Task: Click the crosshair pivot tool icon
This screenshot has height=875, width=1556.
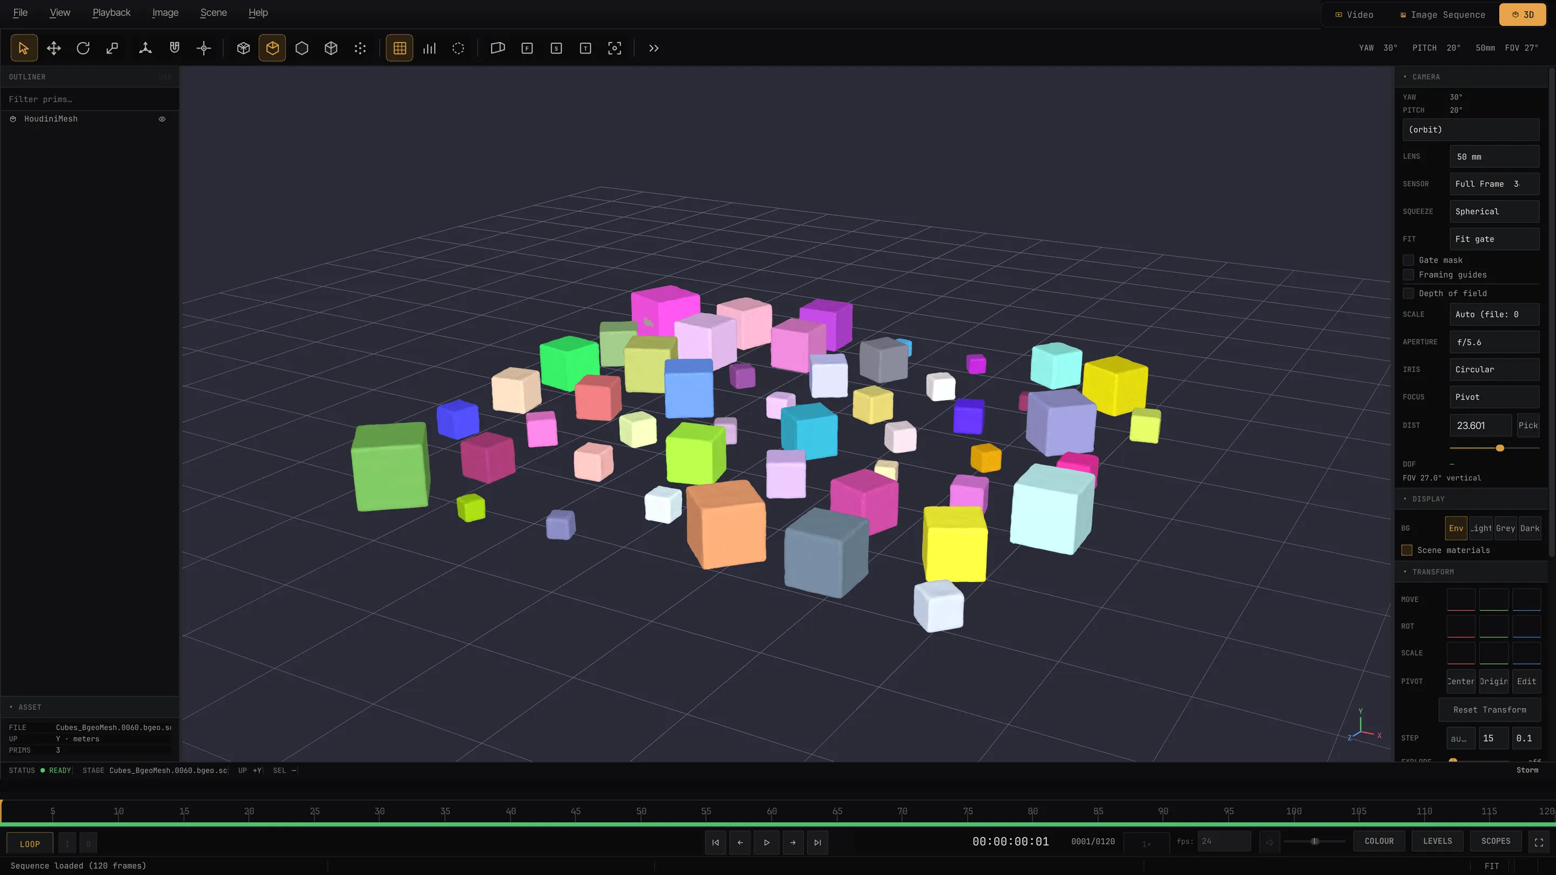Action: pos(204,48)
